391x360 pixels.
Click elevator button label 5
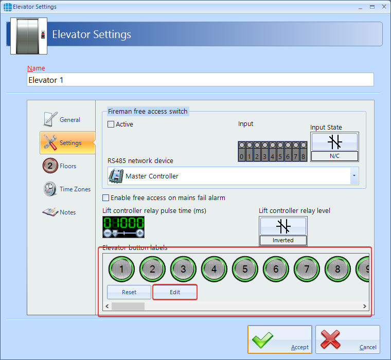[245, 269]
